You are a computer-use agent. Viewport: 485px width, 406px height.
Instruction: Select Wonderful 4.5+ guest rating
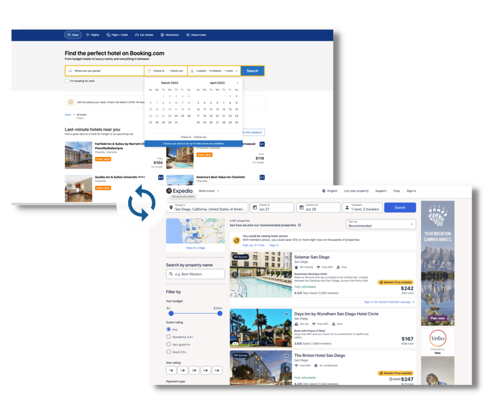[x=169, y=337]
